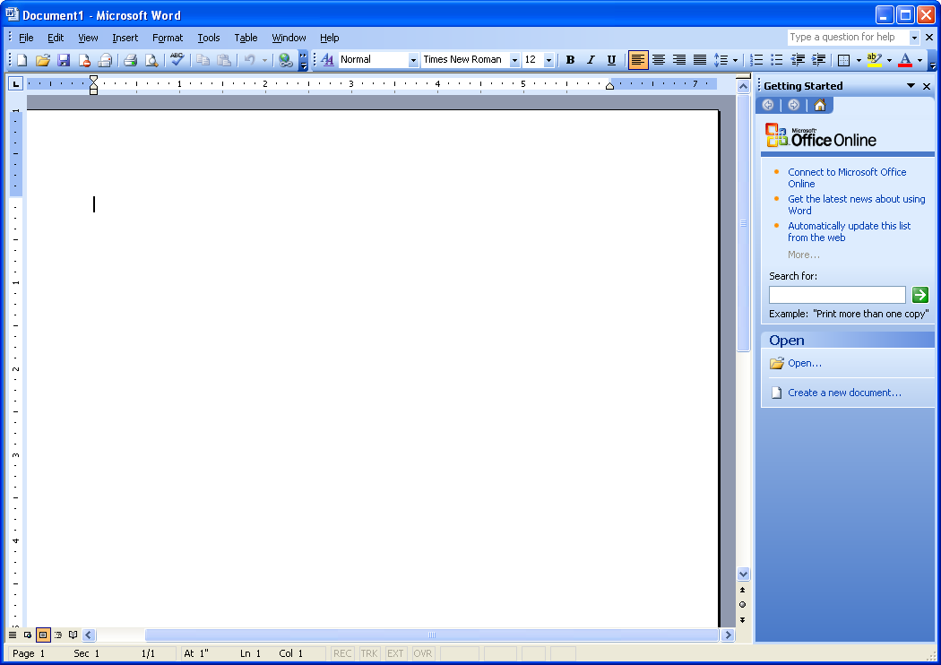The image size is (941, 665).
Task: Open the Edit menu
Action: [x=56, y=38]
